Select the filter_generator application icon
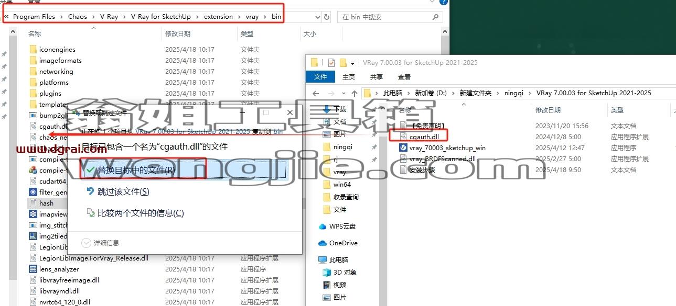The height and width of the screenshot is (306, 676). point(33,192)
